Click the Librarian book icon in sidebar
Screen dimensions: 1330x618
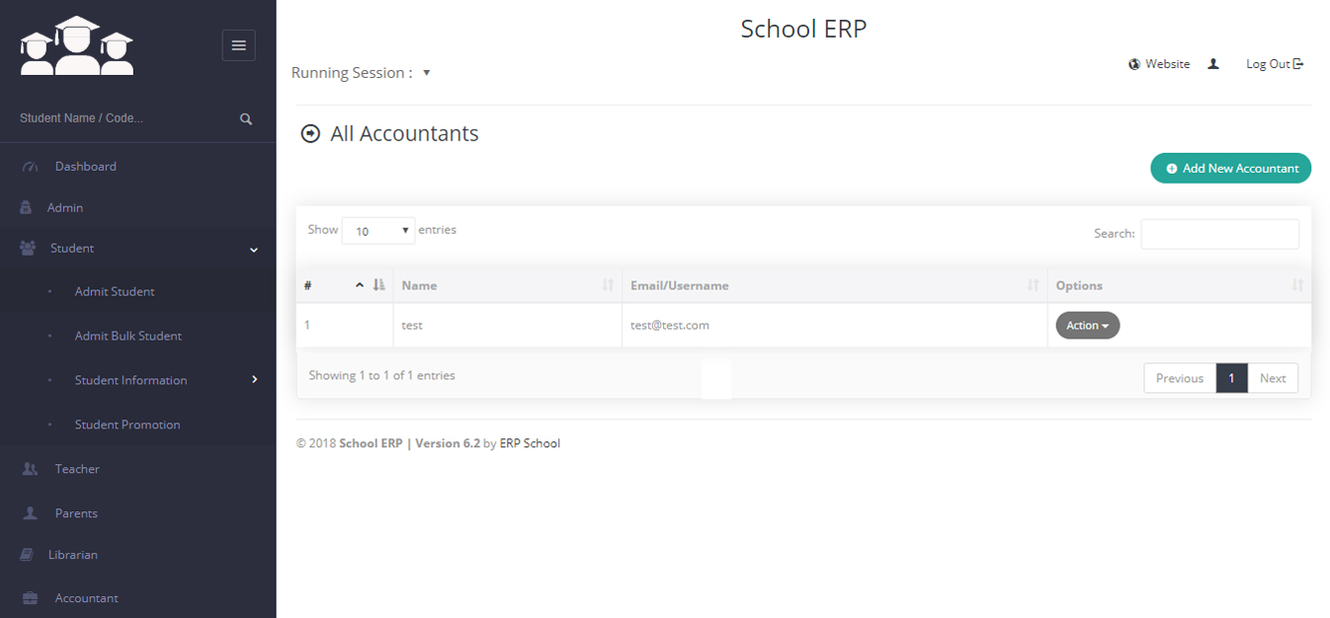tap(27, 555)
